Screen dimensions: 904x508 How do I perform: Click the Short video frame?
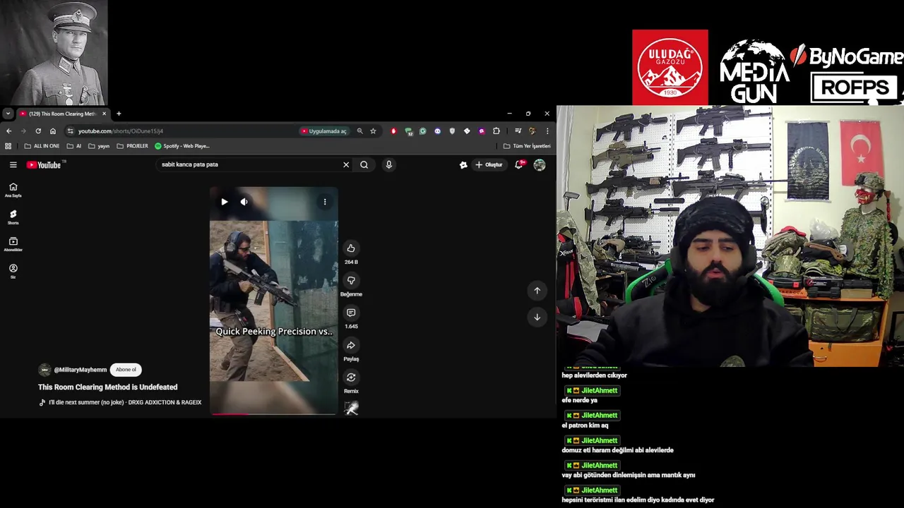pyautogui.click(x=273, y=301)
